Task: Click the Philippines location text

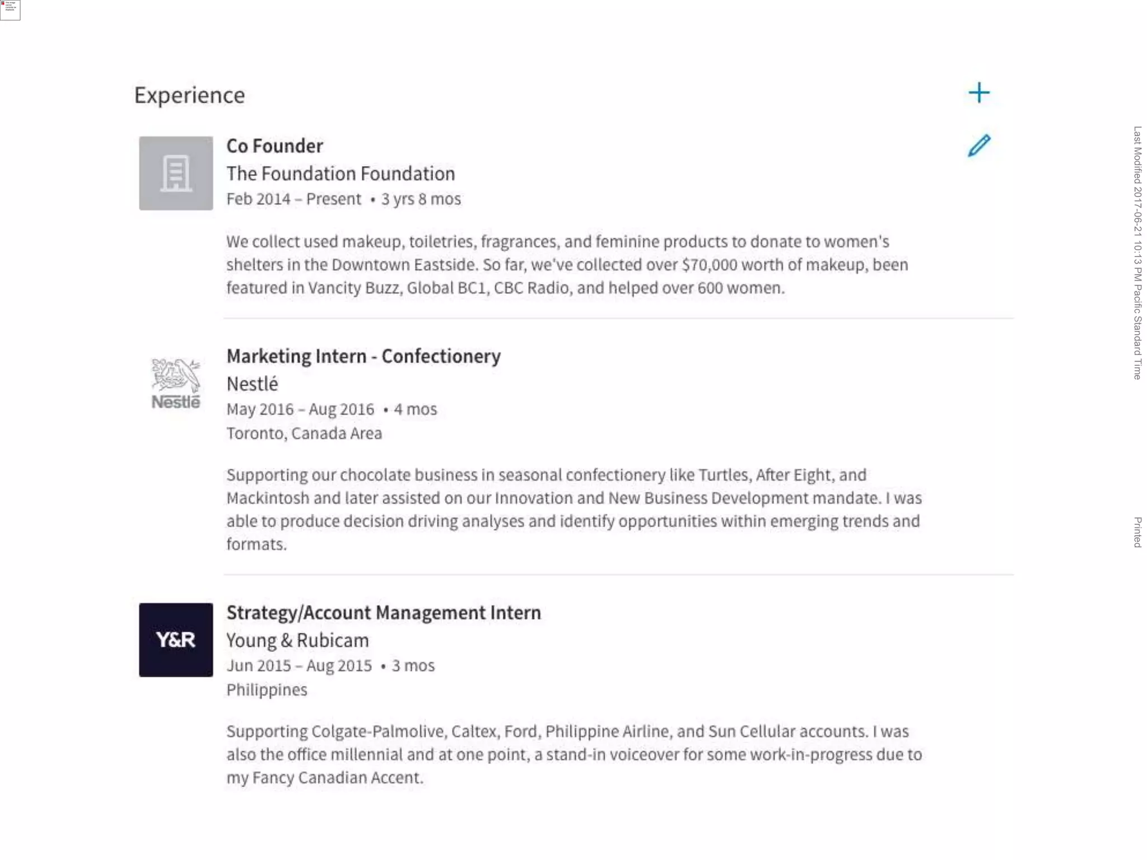Action: (267, 690)
